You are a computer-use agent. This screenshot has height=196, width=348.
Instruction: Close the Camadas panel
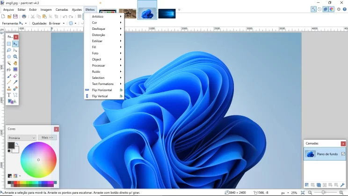click(343, 144)
